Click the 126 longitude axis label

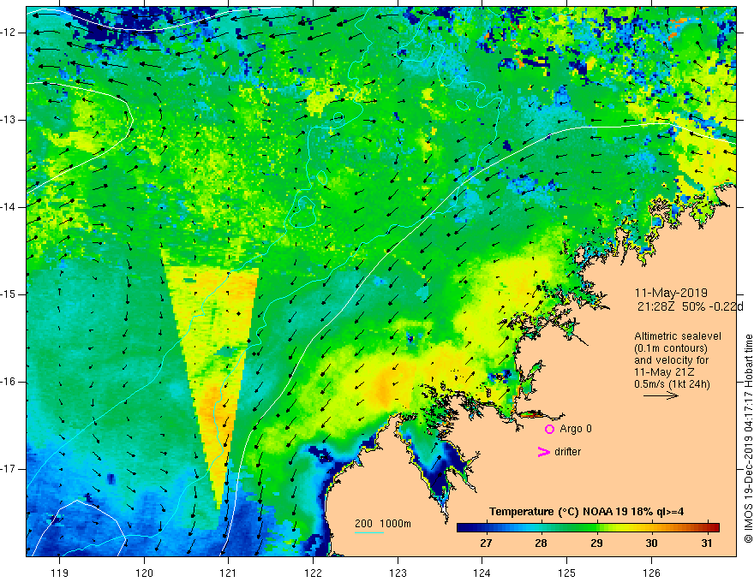(651, 573)
